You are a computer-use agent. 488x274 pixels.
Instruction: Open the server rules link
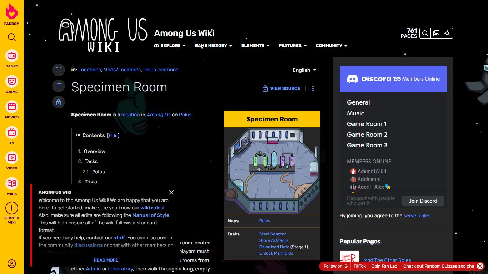coord(417,215)
